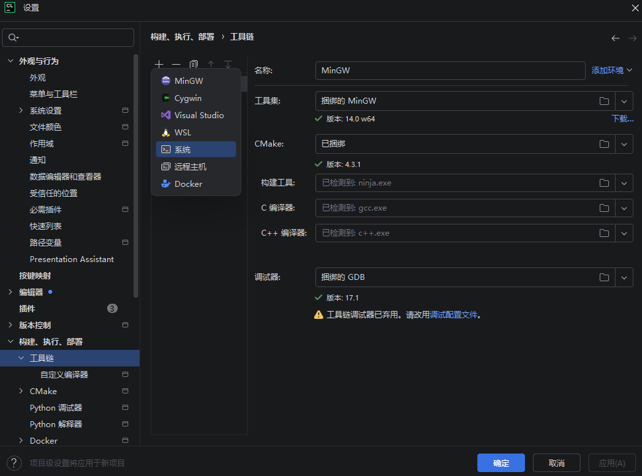The height and width of the screenshot is (476, 642).
Task: Browse folder for the toolset (工具集) path
Action: coord(604,101)
